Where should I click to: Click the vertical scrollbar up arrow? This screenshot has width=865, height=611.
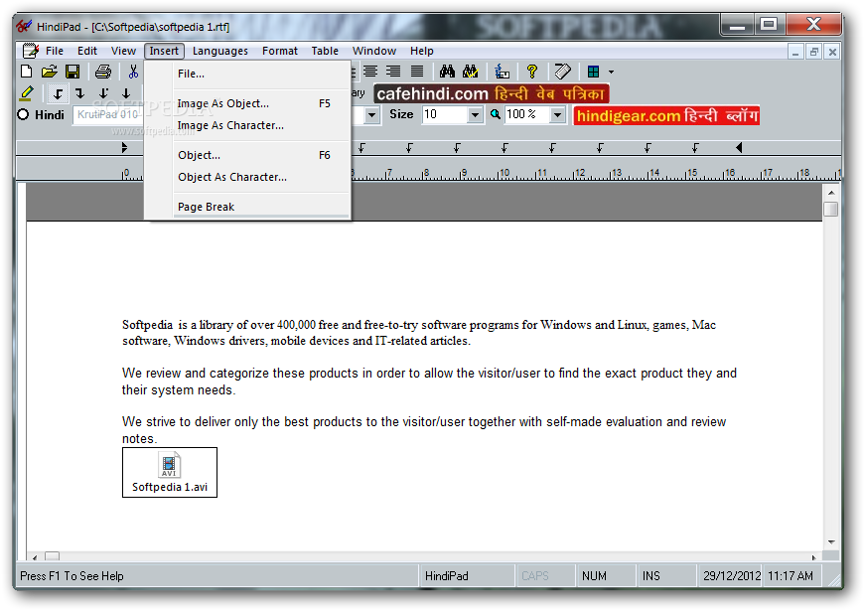pyautogui.click(x=831, y=192)
